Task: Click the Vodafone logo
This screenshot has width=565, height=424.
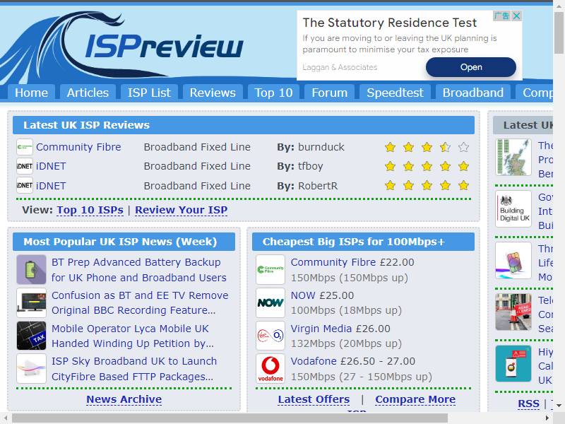Action: [270, 368]
